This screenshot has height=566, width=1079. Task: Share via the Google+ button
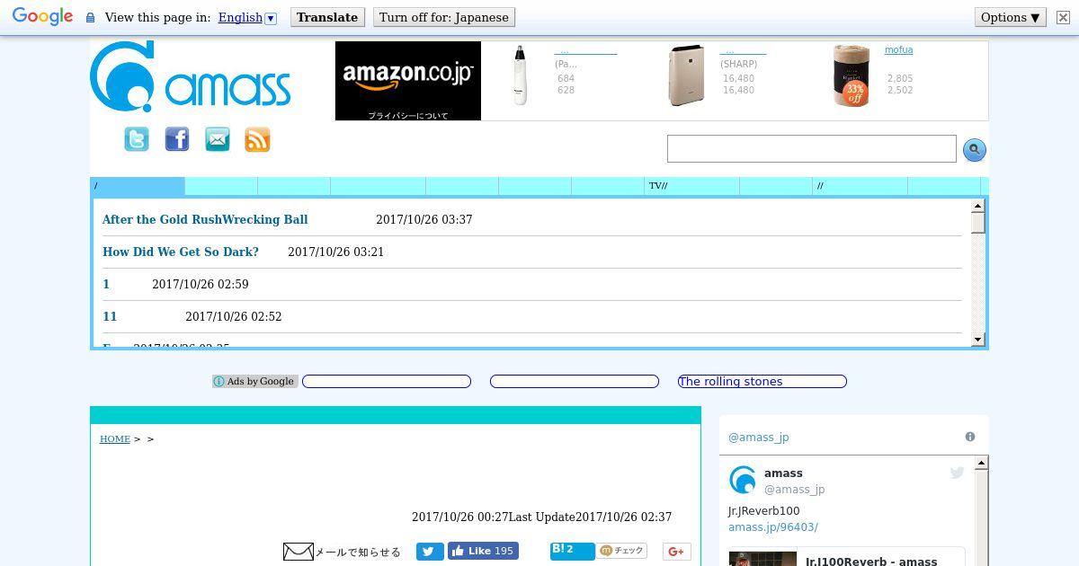[x=676, y=552]
